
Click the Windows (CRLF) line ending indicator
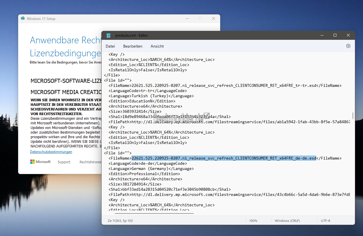(x=287, y=221)
